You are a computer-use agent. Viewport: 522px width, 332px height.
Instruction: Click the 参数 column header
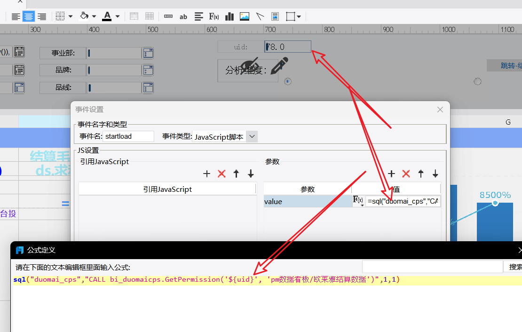pos(308,189)
